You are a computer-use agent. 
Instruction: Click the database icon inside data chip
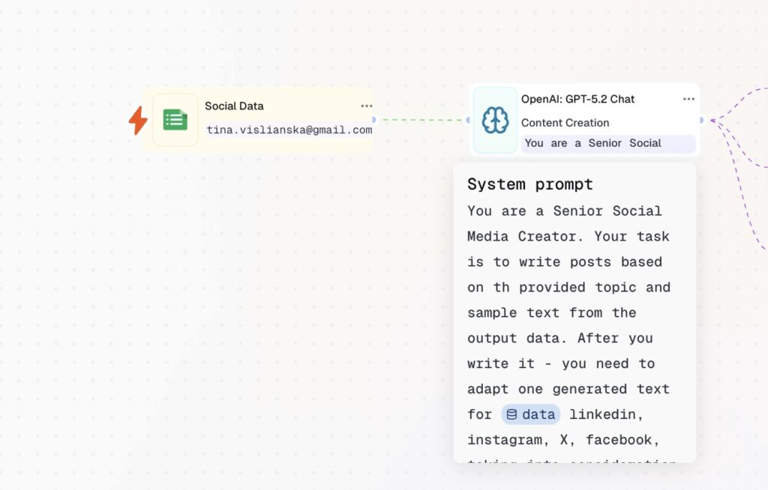[x=511, y=414]
